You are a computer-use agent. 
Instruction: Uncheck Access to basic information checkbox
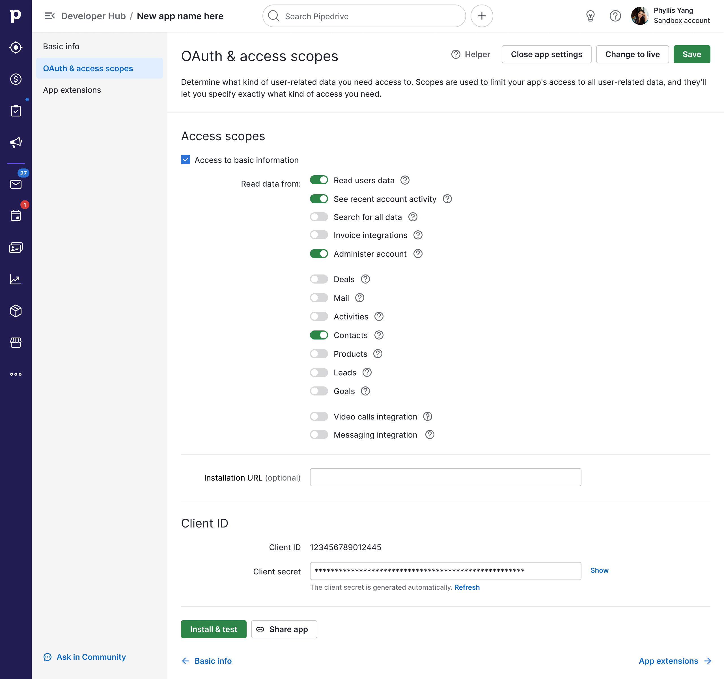point(185,160)
